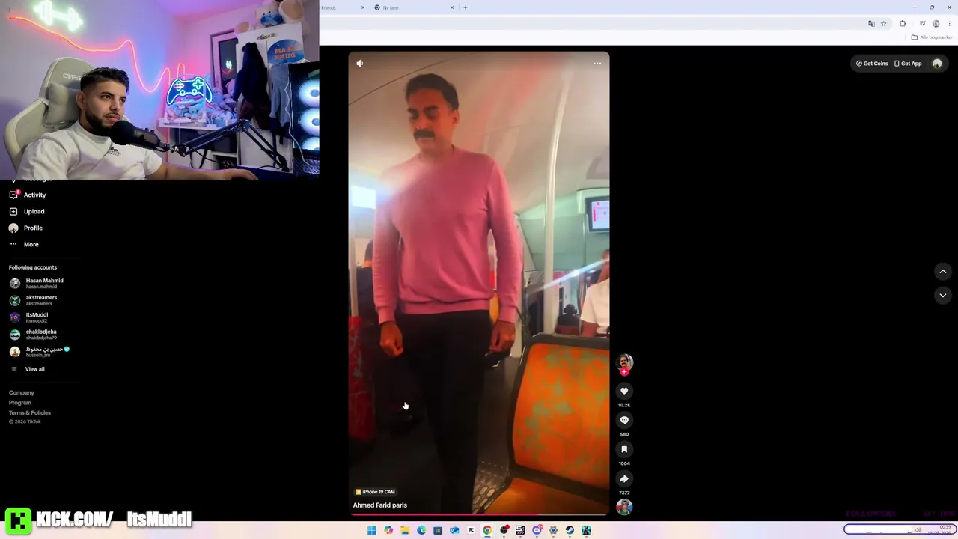Image resolution: width=958 pixels, height=539 pixels.
Task: Open the browser media controls icon
Action: click(x=922, y=24)
